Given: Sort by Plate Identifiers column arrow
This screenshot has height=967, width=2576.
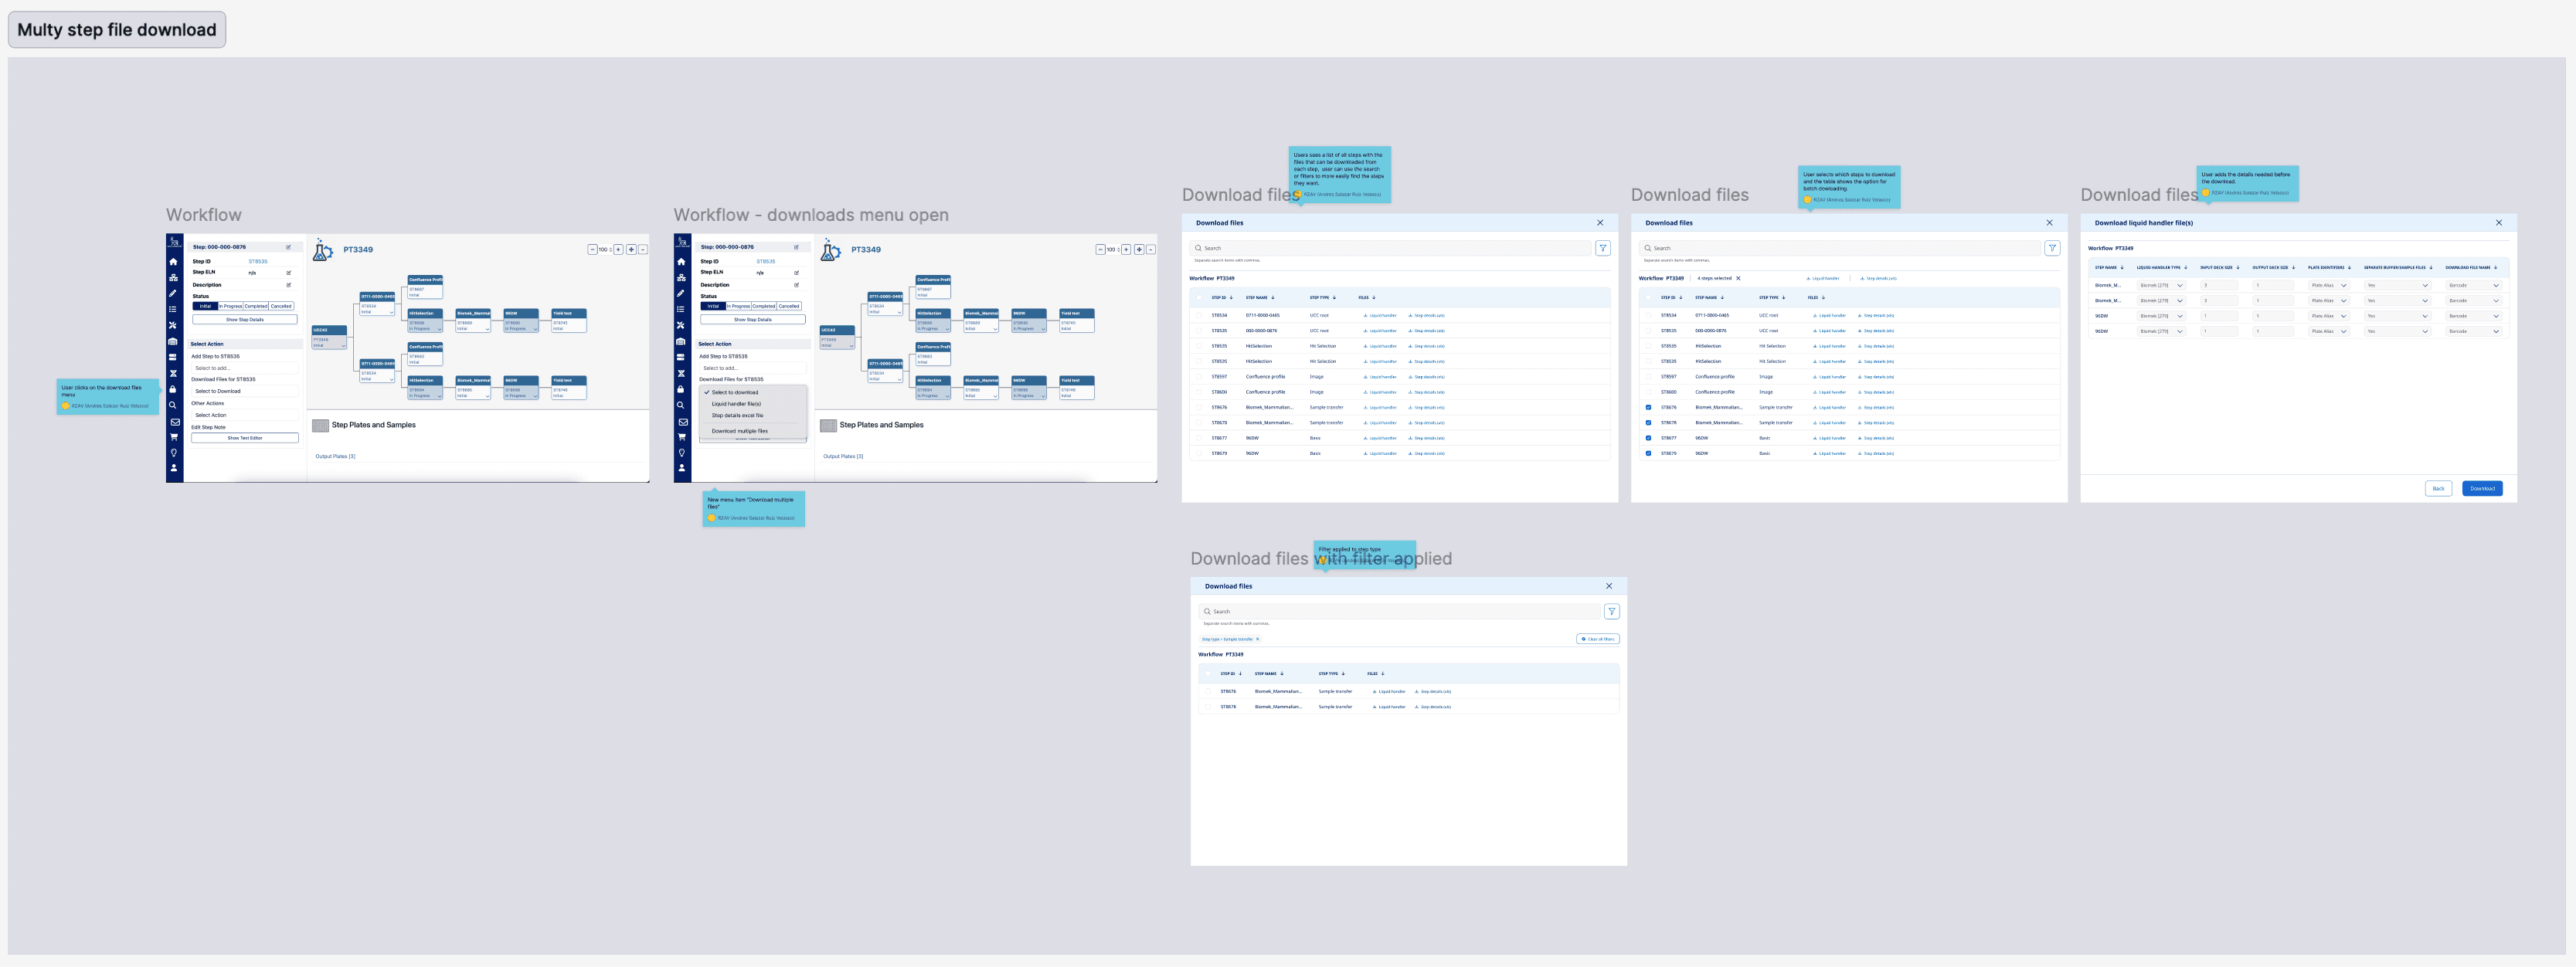Looking at the screenshot, I should click(2349, 267).
